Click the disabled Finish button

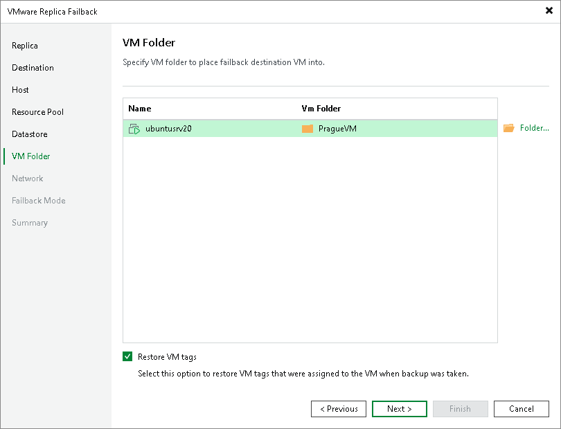[x=461, y=409]
